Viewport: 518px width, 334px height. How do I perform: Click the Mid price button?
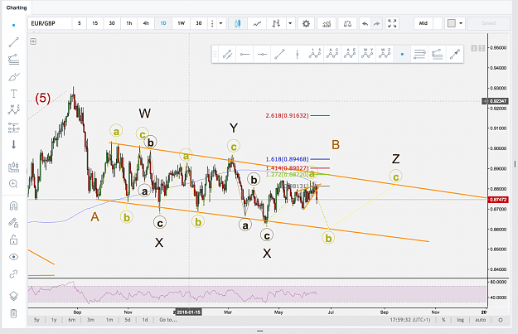pos(424,23)
